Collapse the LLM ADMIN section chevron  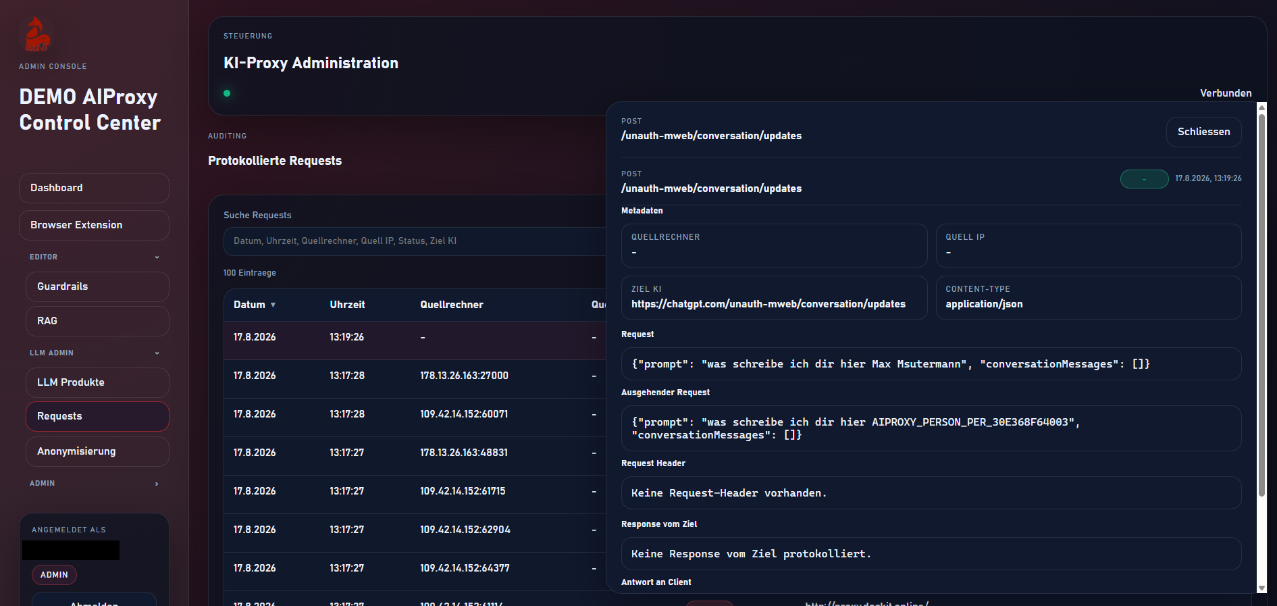(157, 353)
